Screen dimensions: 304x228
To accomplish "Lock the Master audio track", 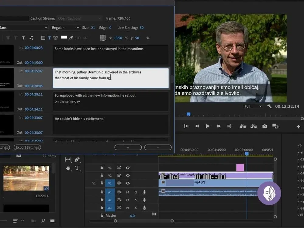I will tap(102, 216).
